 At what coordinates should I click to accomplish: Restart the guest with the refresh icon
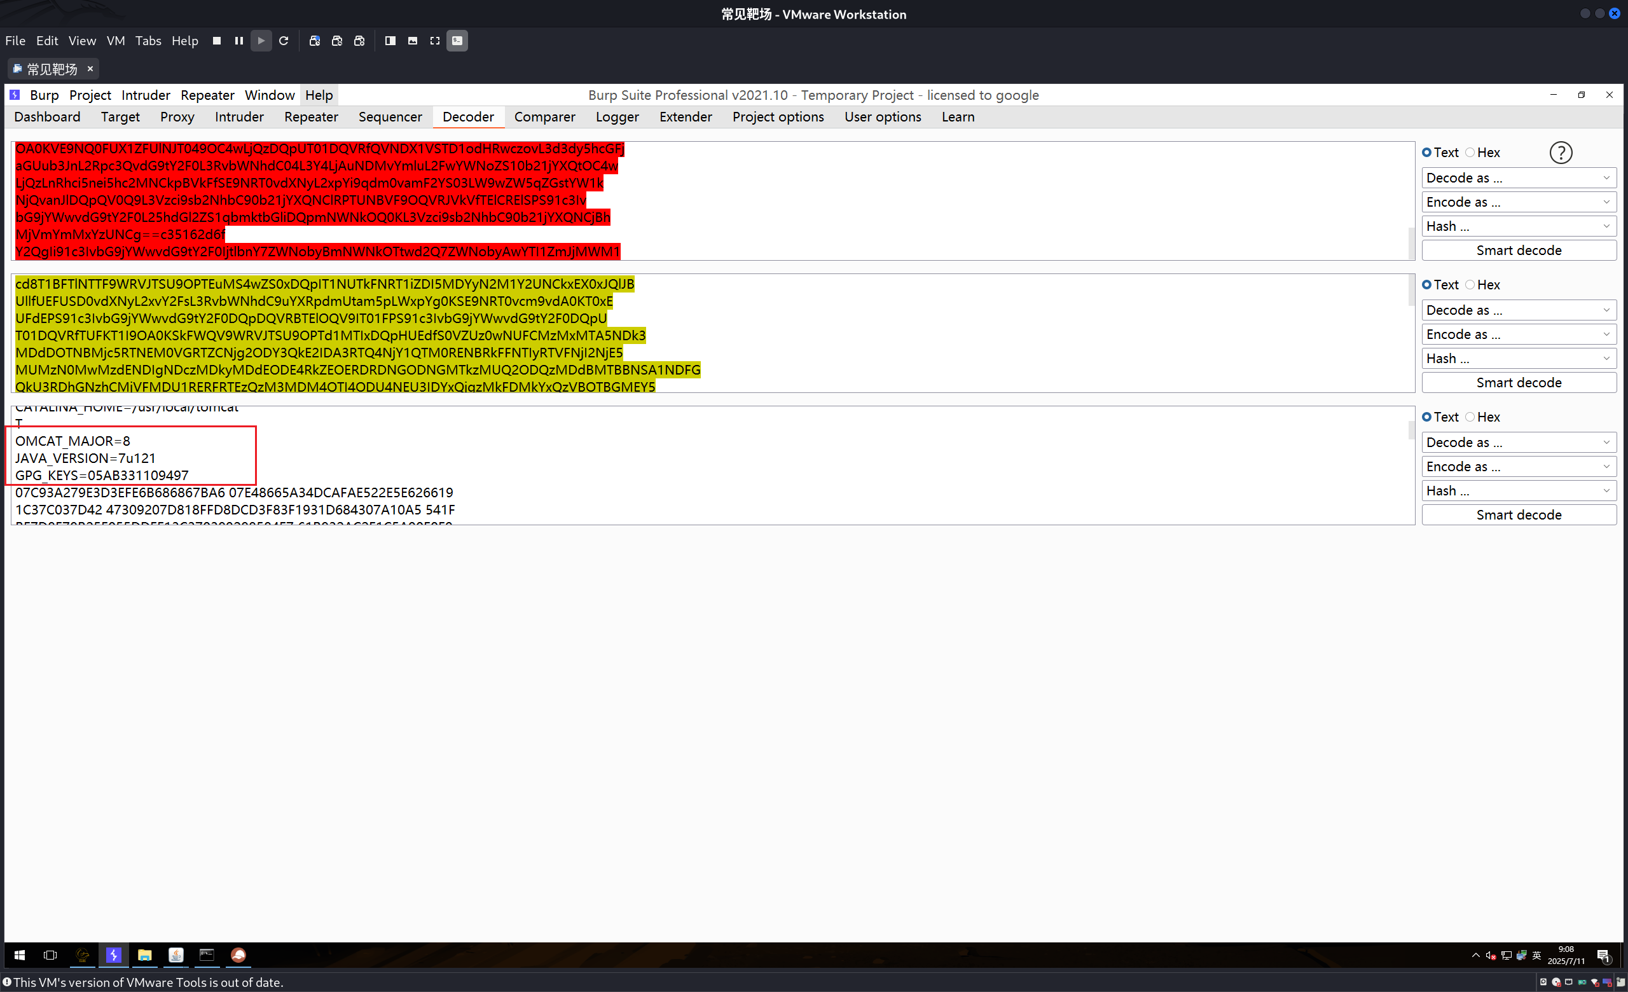(284, 41)
